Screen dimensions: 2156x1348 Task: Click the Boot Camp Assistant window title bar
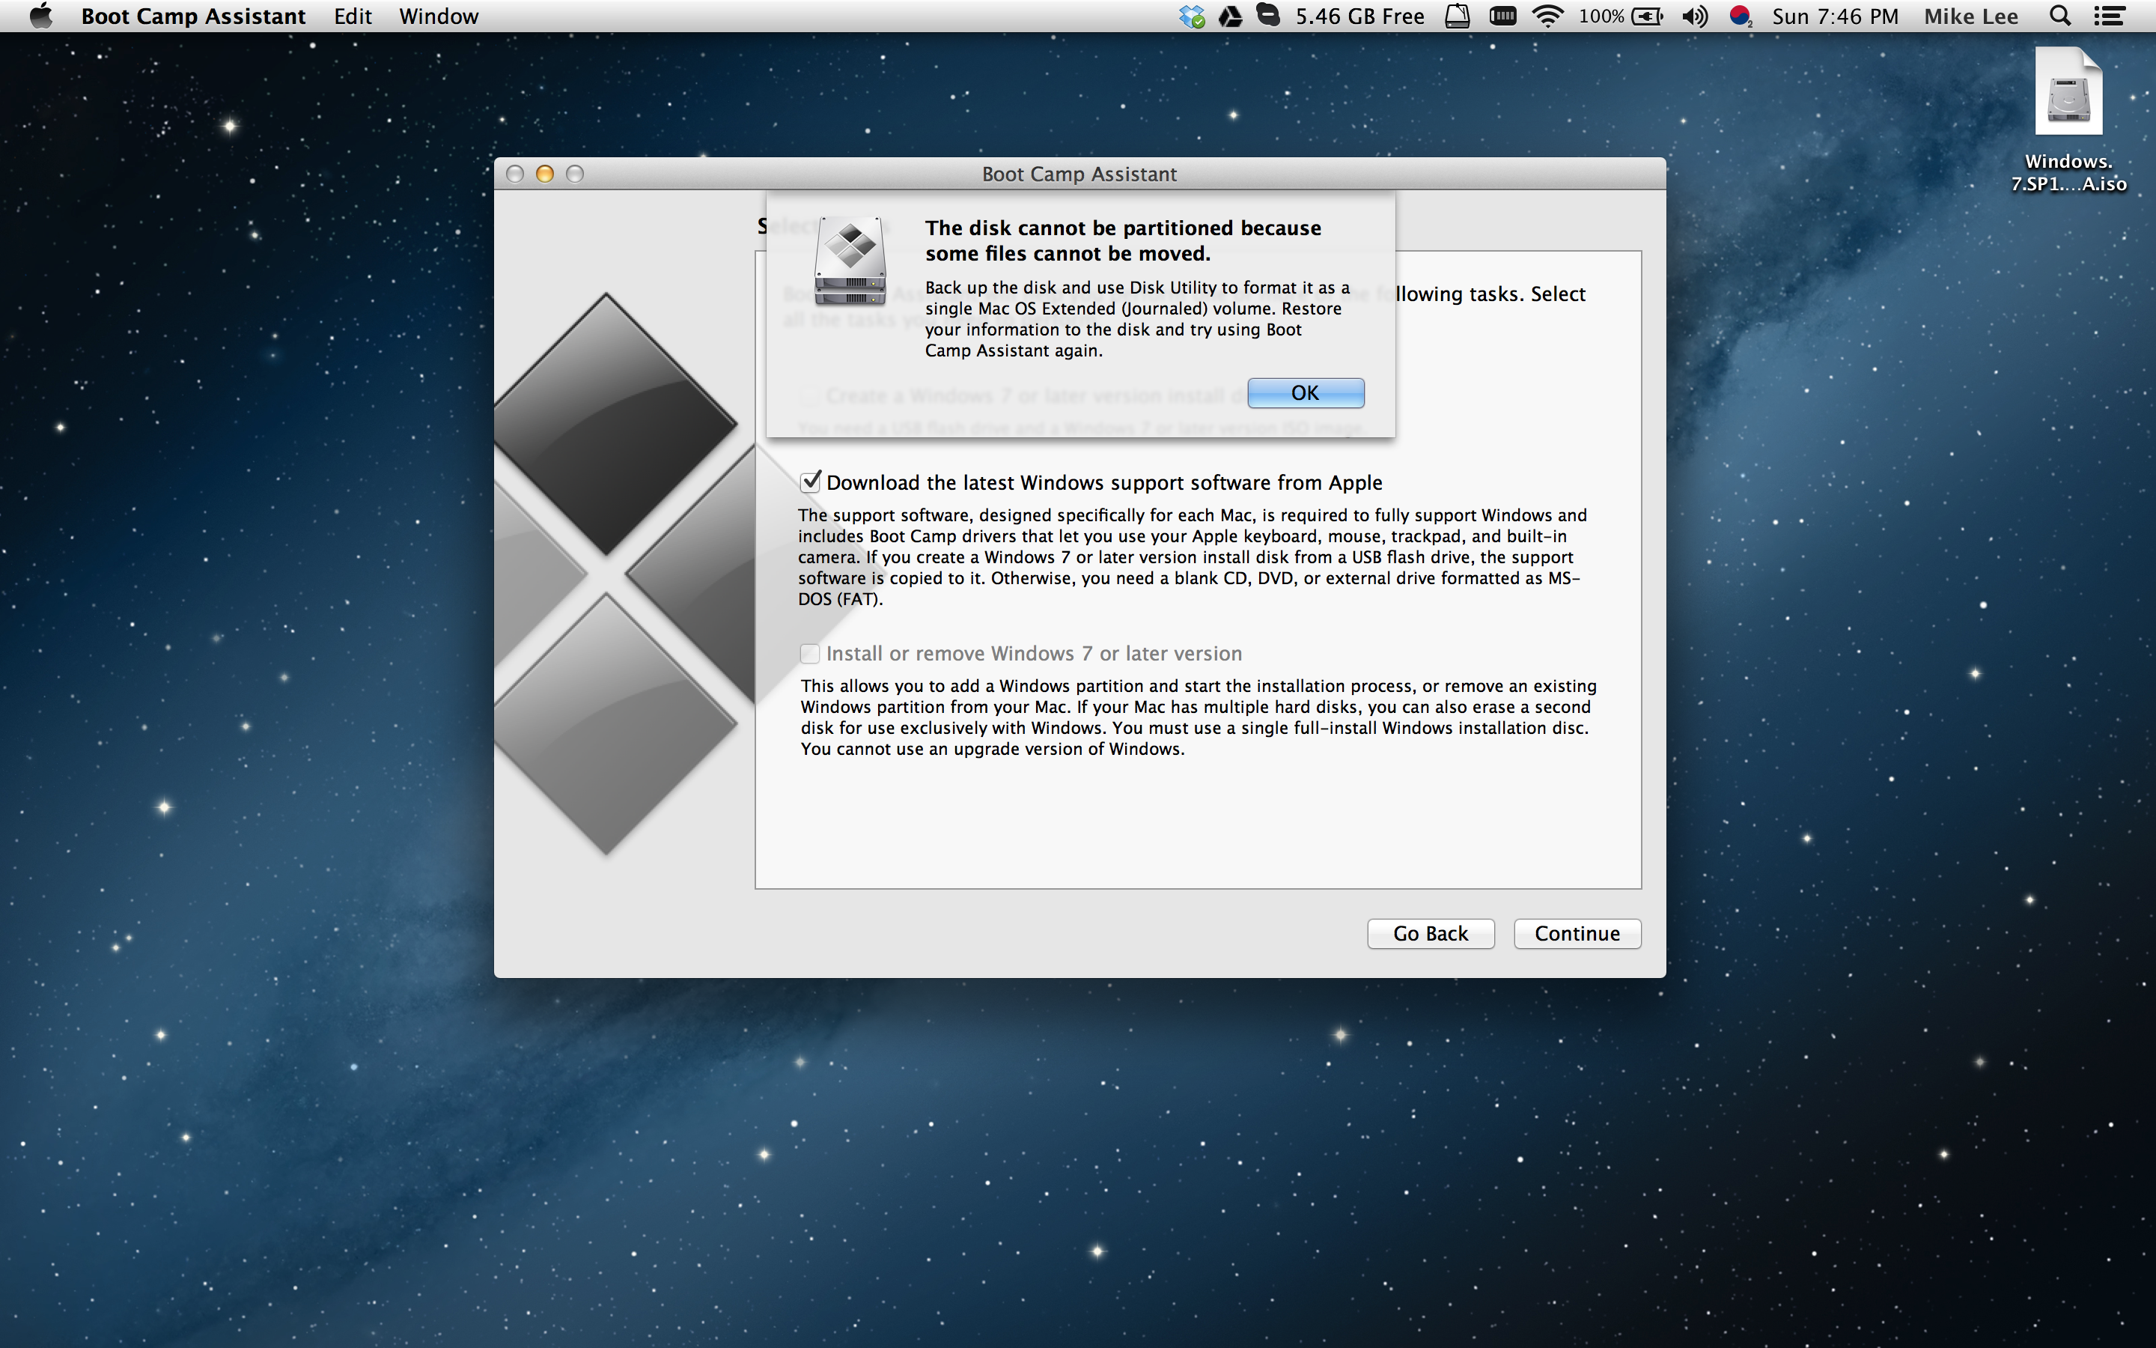(1079, 174)
